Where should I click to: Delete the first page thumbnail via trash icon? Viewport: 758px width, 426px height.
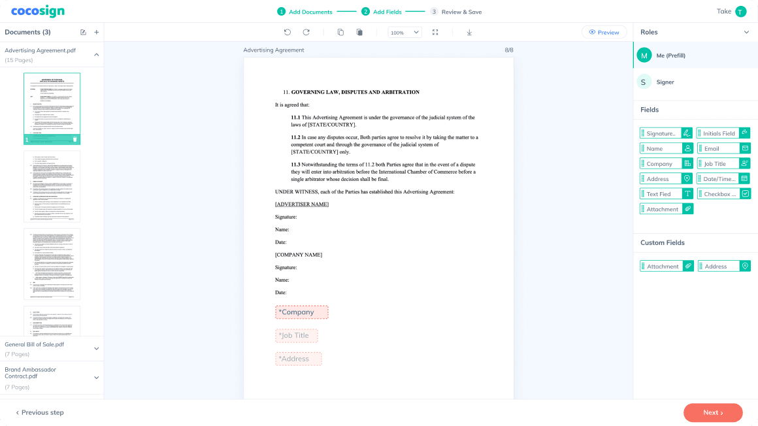[x=74, y=139]
